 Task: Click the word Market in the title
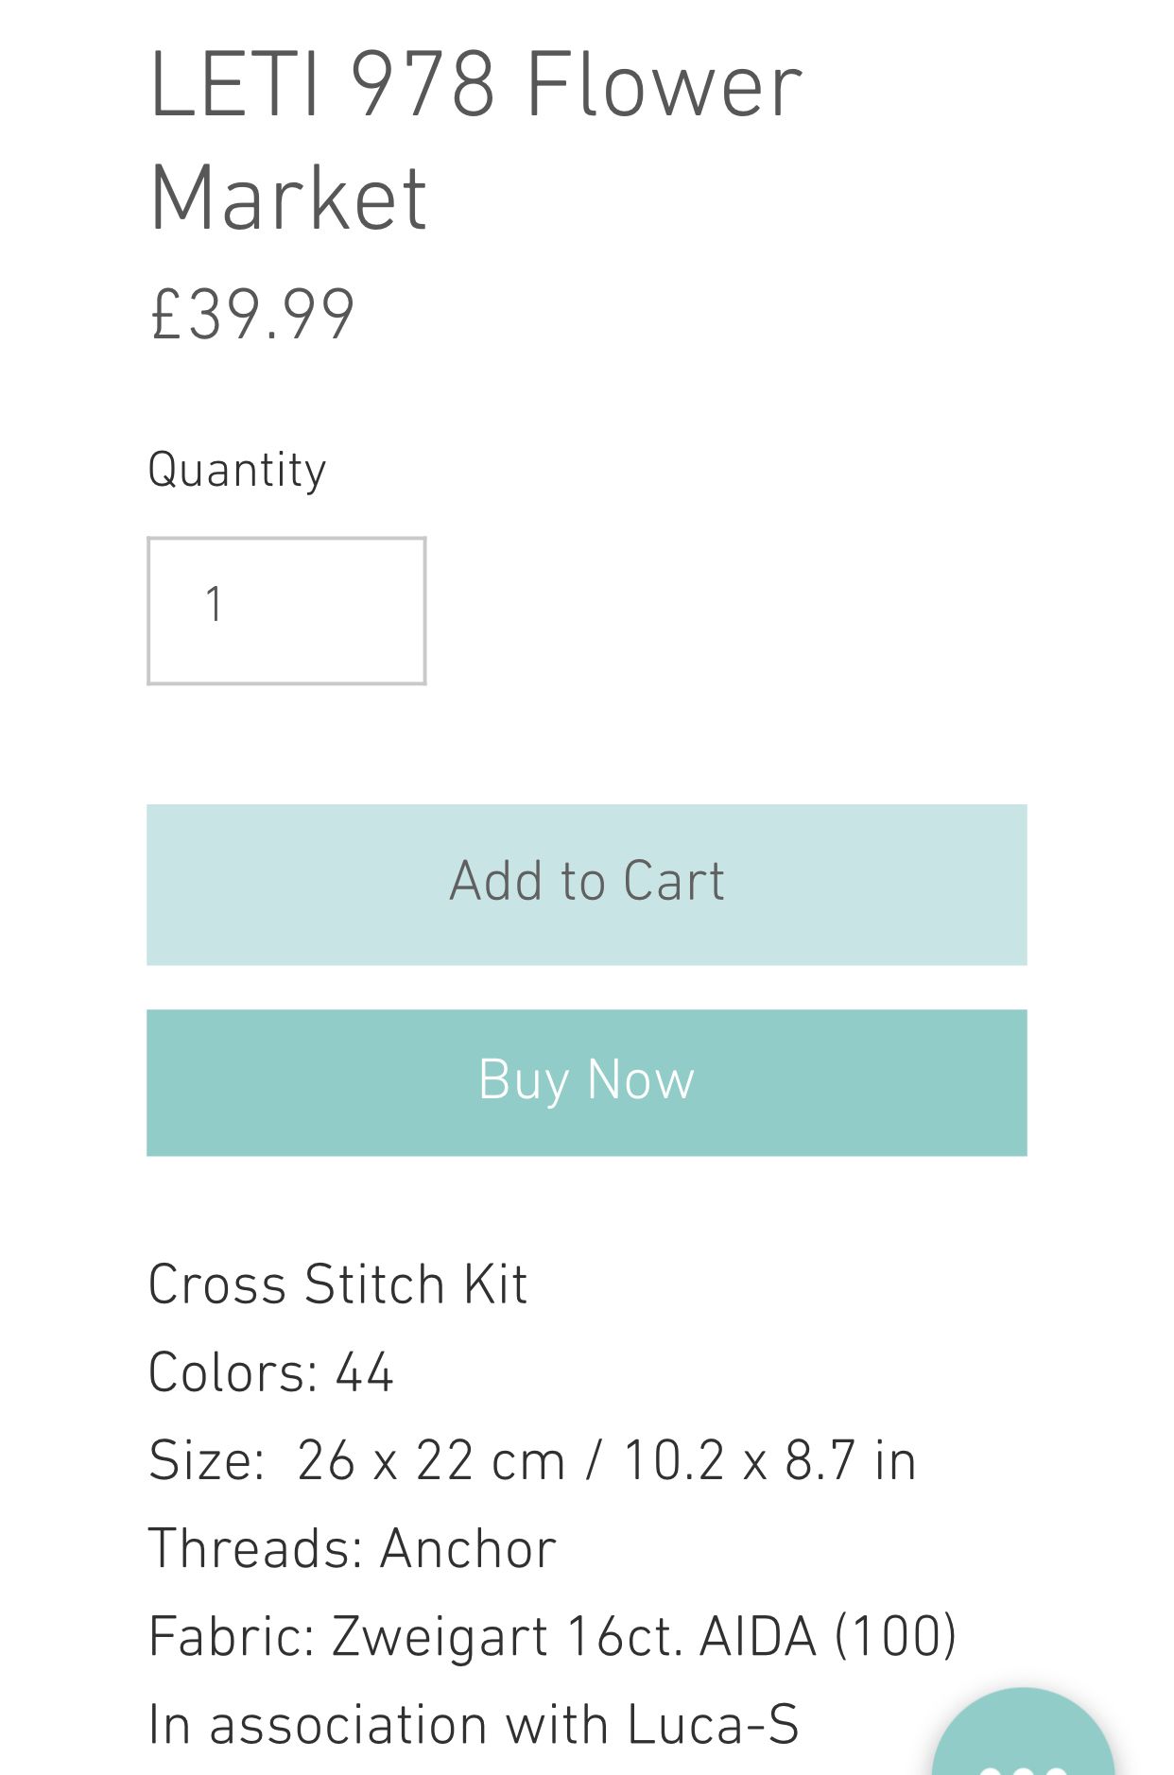coord(288,198)
